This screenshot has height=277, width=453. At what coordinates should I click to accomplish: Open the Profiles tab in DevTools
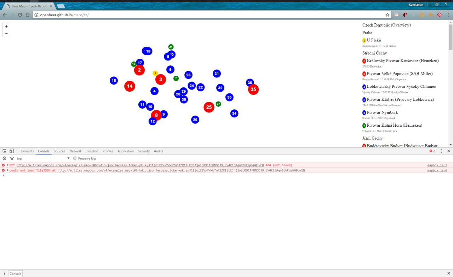tap(108, 151)
